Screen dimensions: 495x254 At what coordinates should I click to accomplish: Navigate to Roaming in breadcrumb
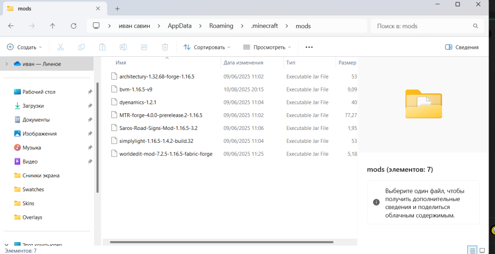coord(221,26)
